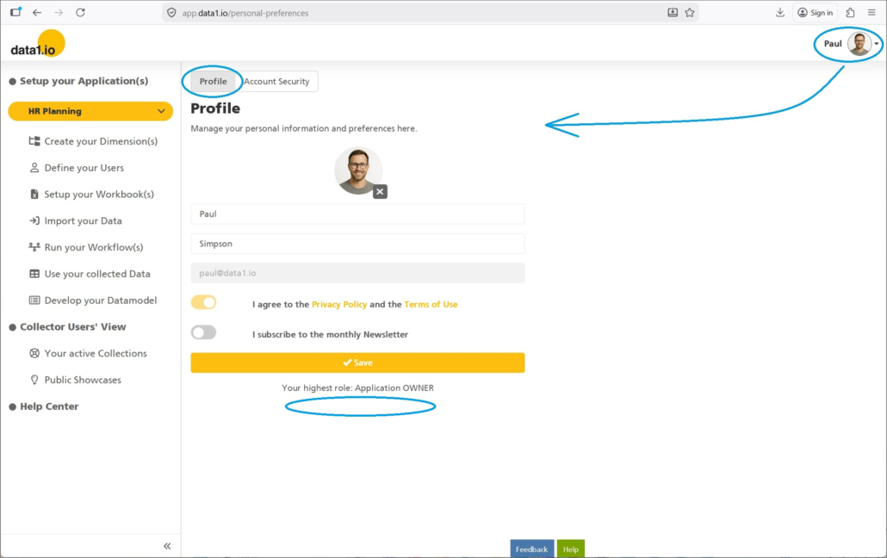The width and height of the screenshot is (887, 558).
Task: Collapse the sidebar with double chevron
Action: [167, 546]
